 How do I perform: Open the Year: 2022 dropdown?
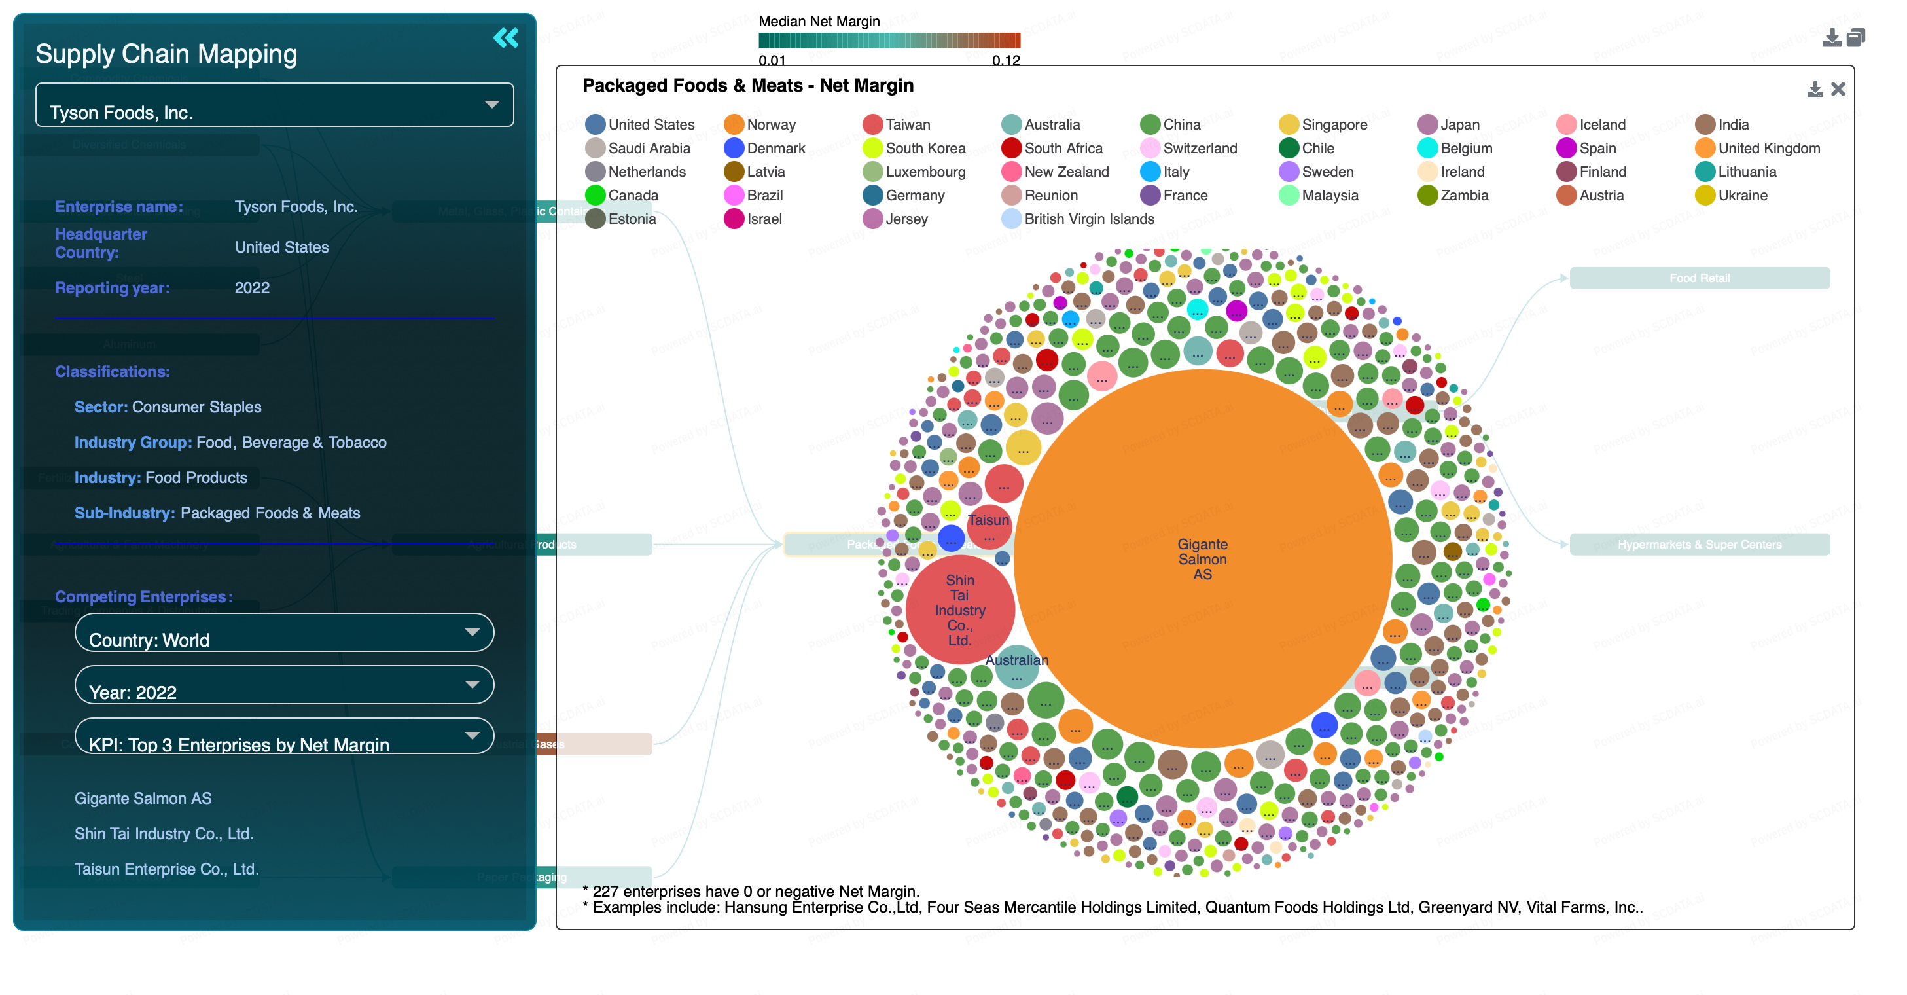[284, 685]
